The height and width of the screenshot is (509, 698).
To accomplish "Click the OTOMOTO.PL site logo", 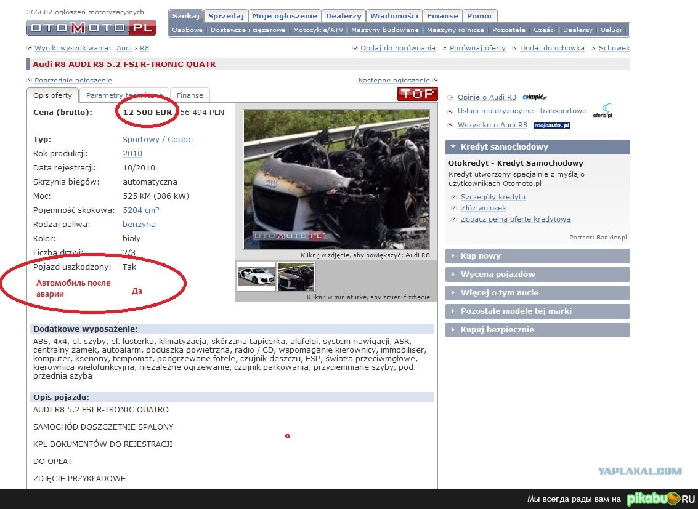I will click(x=91, y=28).
